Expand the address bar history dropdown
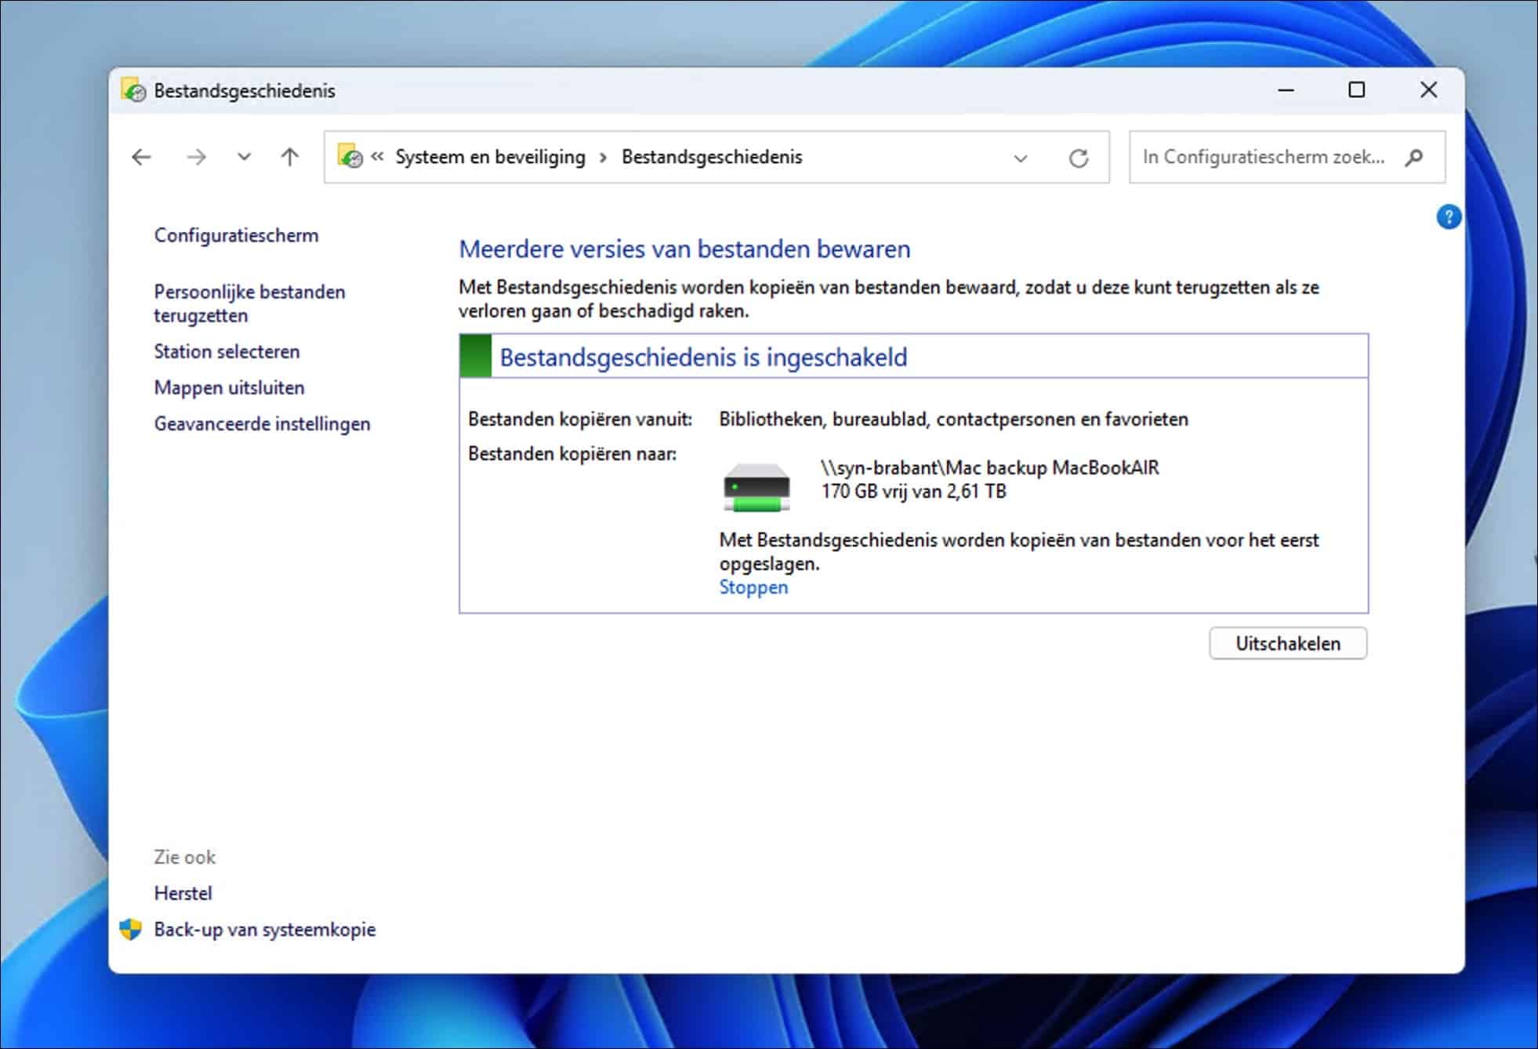This screenshot has width=1538, height=1049. pyautogui.click(x=1019, y=157)
